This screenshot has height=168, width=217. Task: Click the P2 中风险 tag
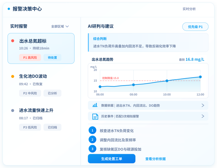tap(30, 93)
